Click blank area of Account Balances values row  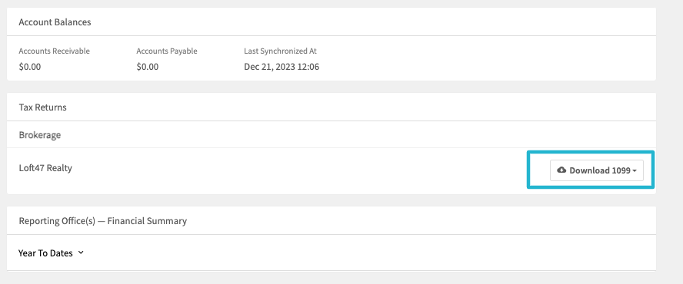point(479,58)
